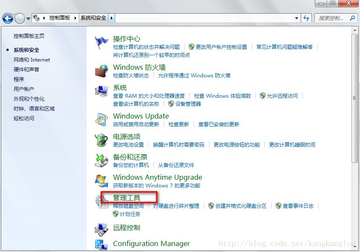The image size is (360, 252).
Task: Open address bar history dropdown
Action: tap(296, 18)
